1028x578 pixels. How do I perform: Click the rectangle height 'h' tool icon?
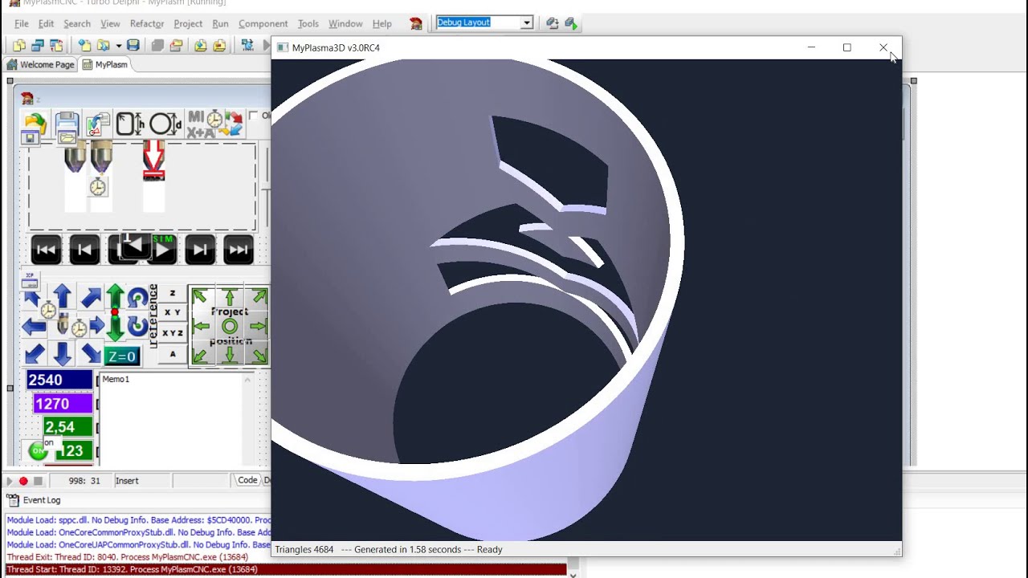[x=130, y=124]
